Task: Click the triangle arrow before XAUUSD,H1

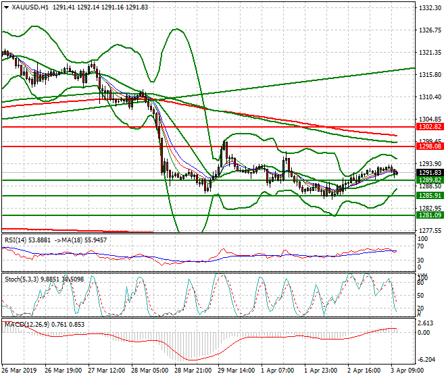Action: click(6, 7)
